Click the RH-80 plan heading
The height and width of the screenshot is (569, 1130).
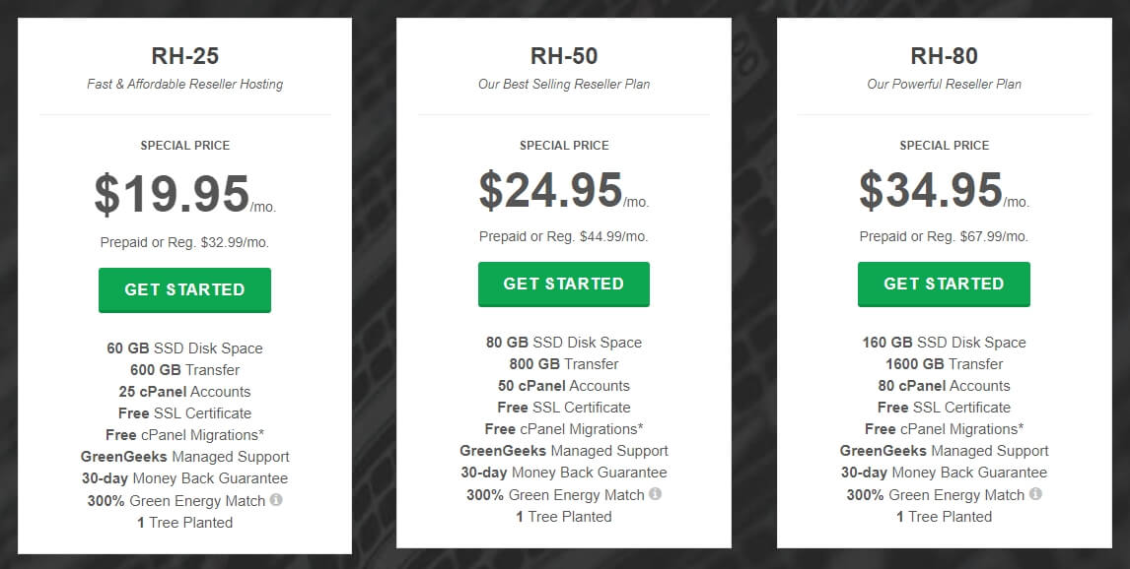(x=944, y=56)
